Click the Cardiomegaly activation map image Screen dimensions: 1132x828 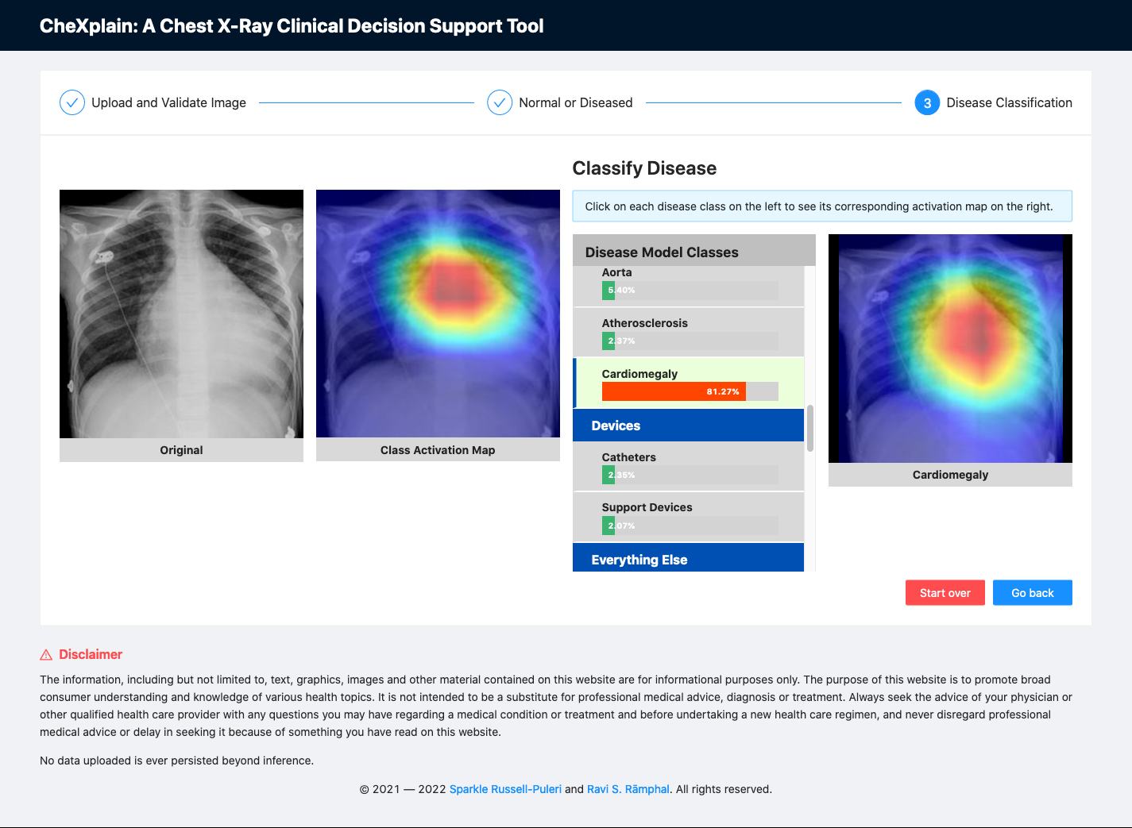tap(950, 349)
